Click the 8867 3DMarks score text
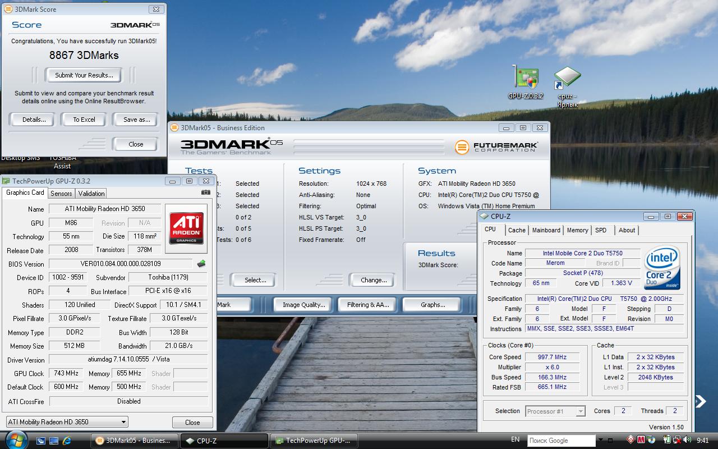718x449 pixels. pos(84,55)
